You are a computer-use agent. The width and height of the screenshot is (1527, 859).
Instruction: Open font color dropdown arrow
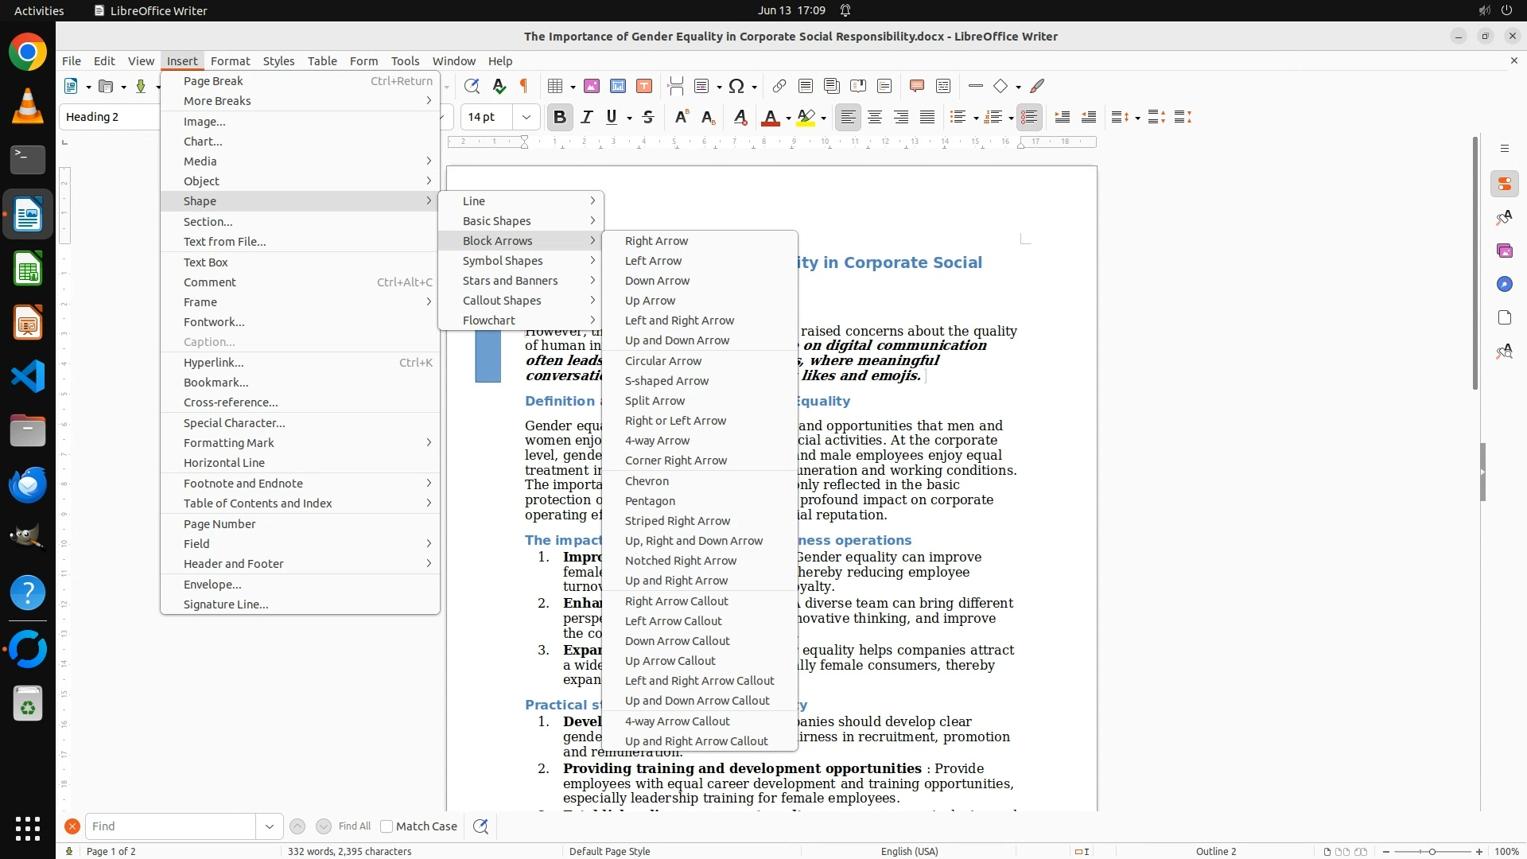788,118
